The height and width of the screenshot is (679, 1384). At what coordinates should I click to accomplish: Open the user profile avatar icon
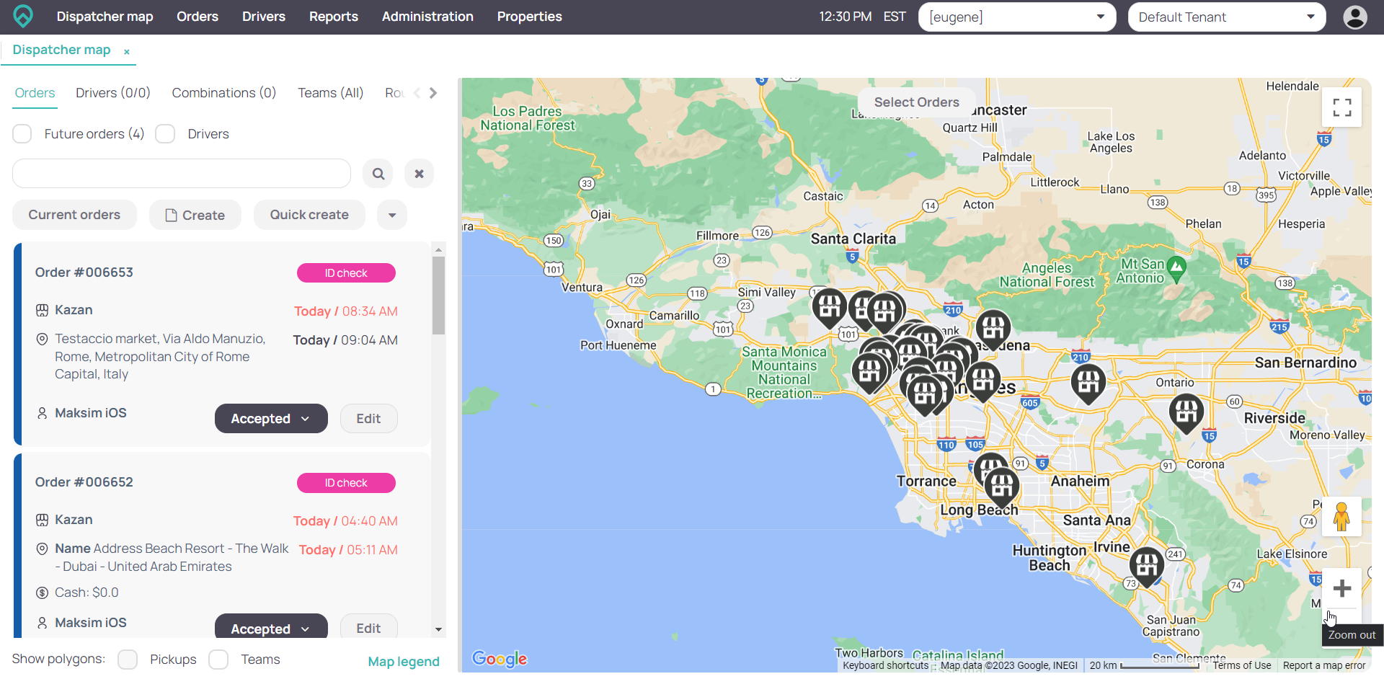click(1356, 17)
